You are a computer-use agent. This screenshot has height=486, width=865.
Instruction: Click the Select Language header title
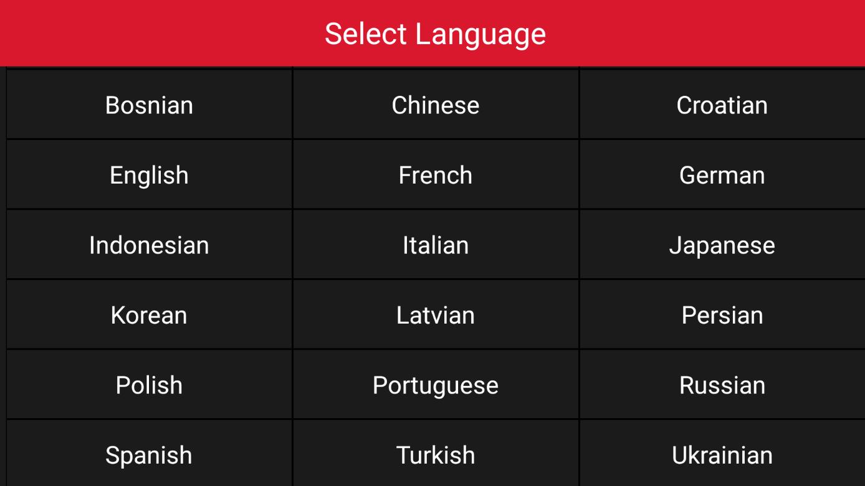(435, 34)
